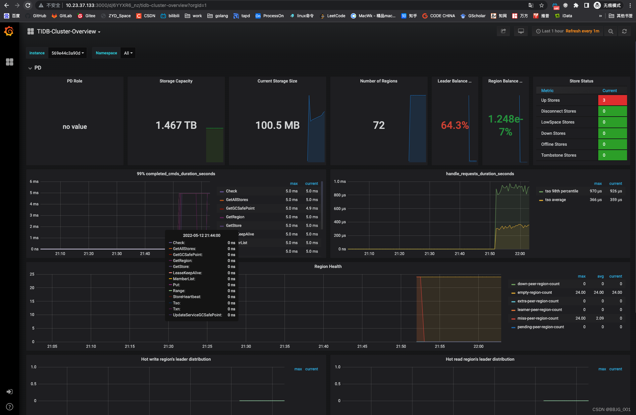The width and height of the screenshot is (636, 415).
Task: Open the dashboard share icon
Action: tap(503, 31)
